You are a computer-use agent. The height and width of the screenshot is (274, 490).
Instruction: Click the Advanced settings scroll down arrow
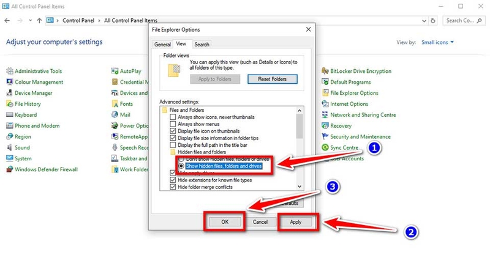300,187
